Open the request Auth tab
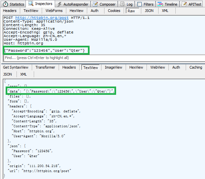 (x=95, y=11)
